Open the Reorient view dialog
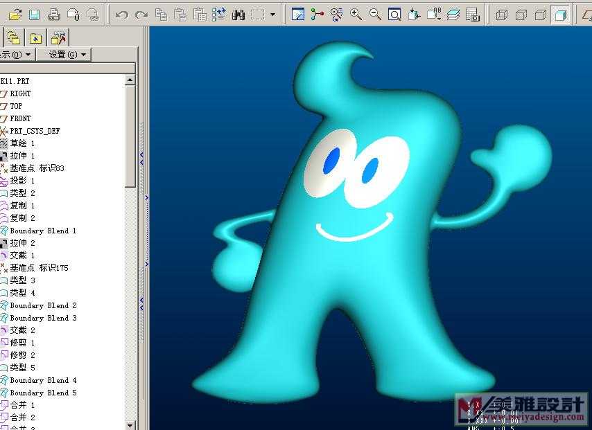The height and width of the screenshot is (430, 592). point(414,15)
